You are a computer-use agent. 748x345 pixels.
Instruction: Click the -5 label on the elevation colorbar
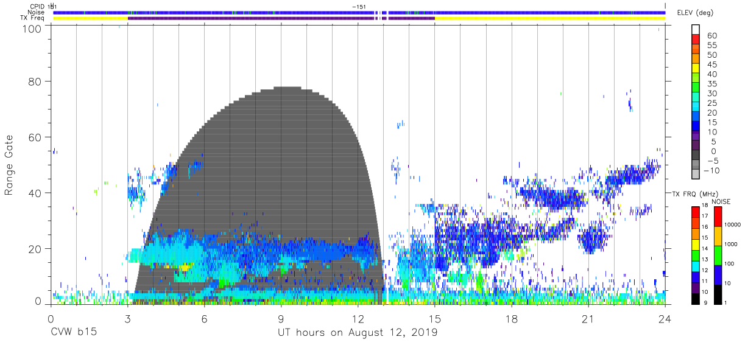coord(712,161)
